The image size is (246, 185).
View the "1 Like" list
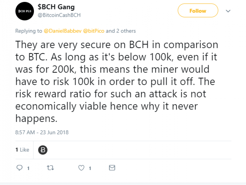[22, 150]
